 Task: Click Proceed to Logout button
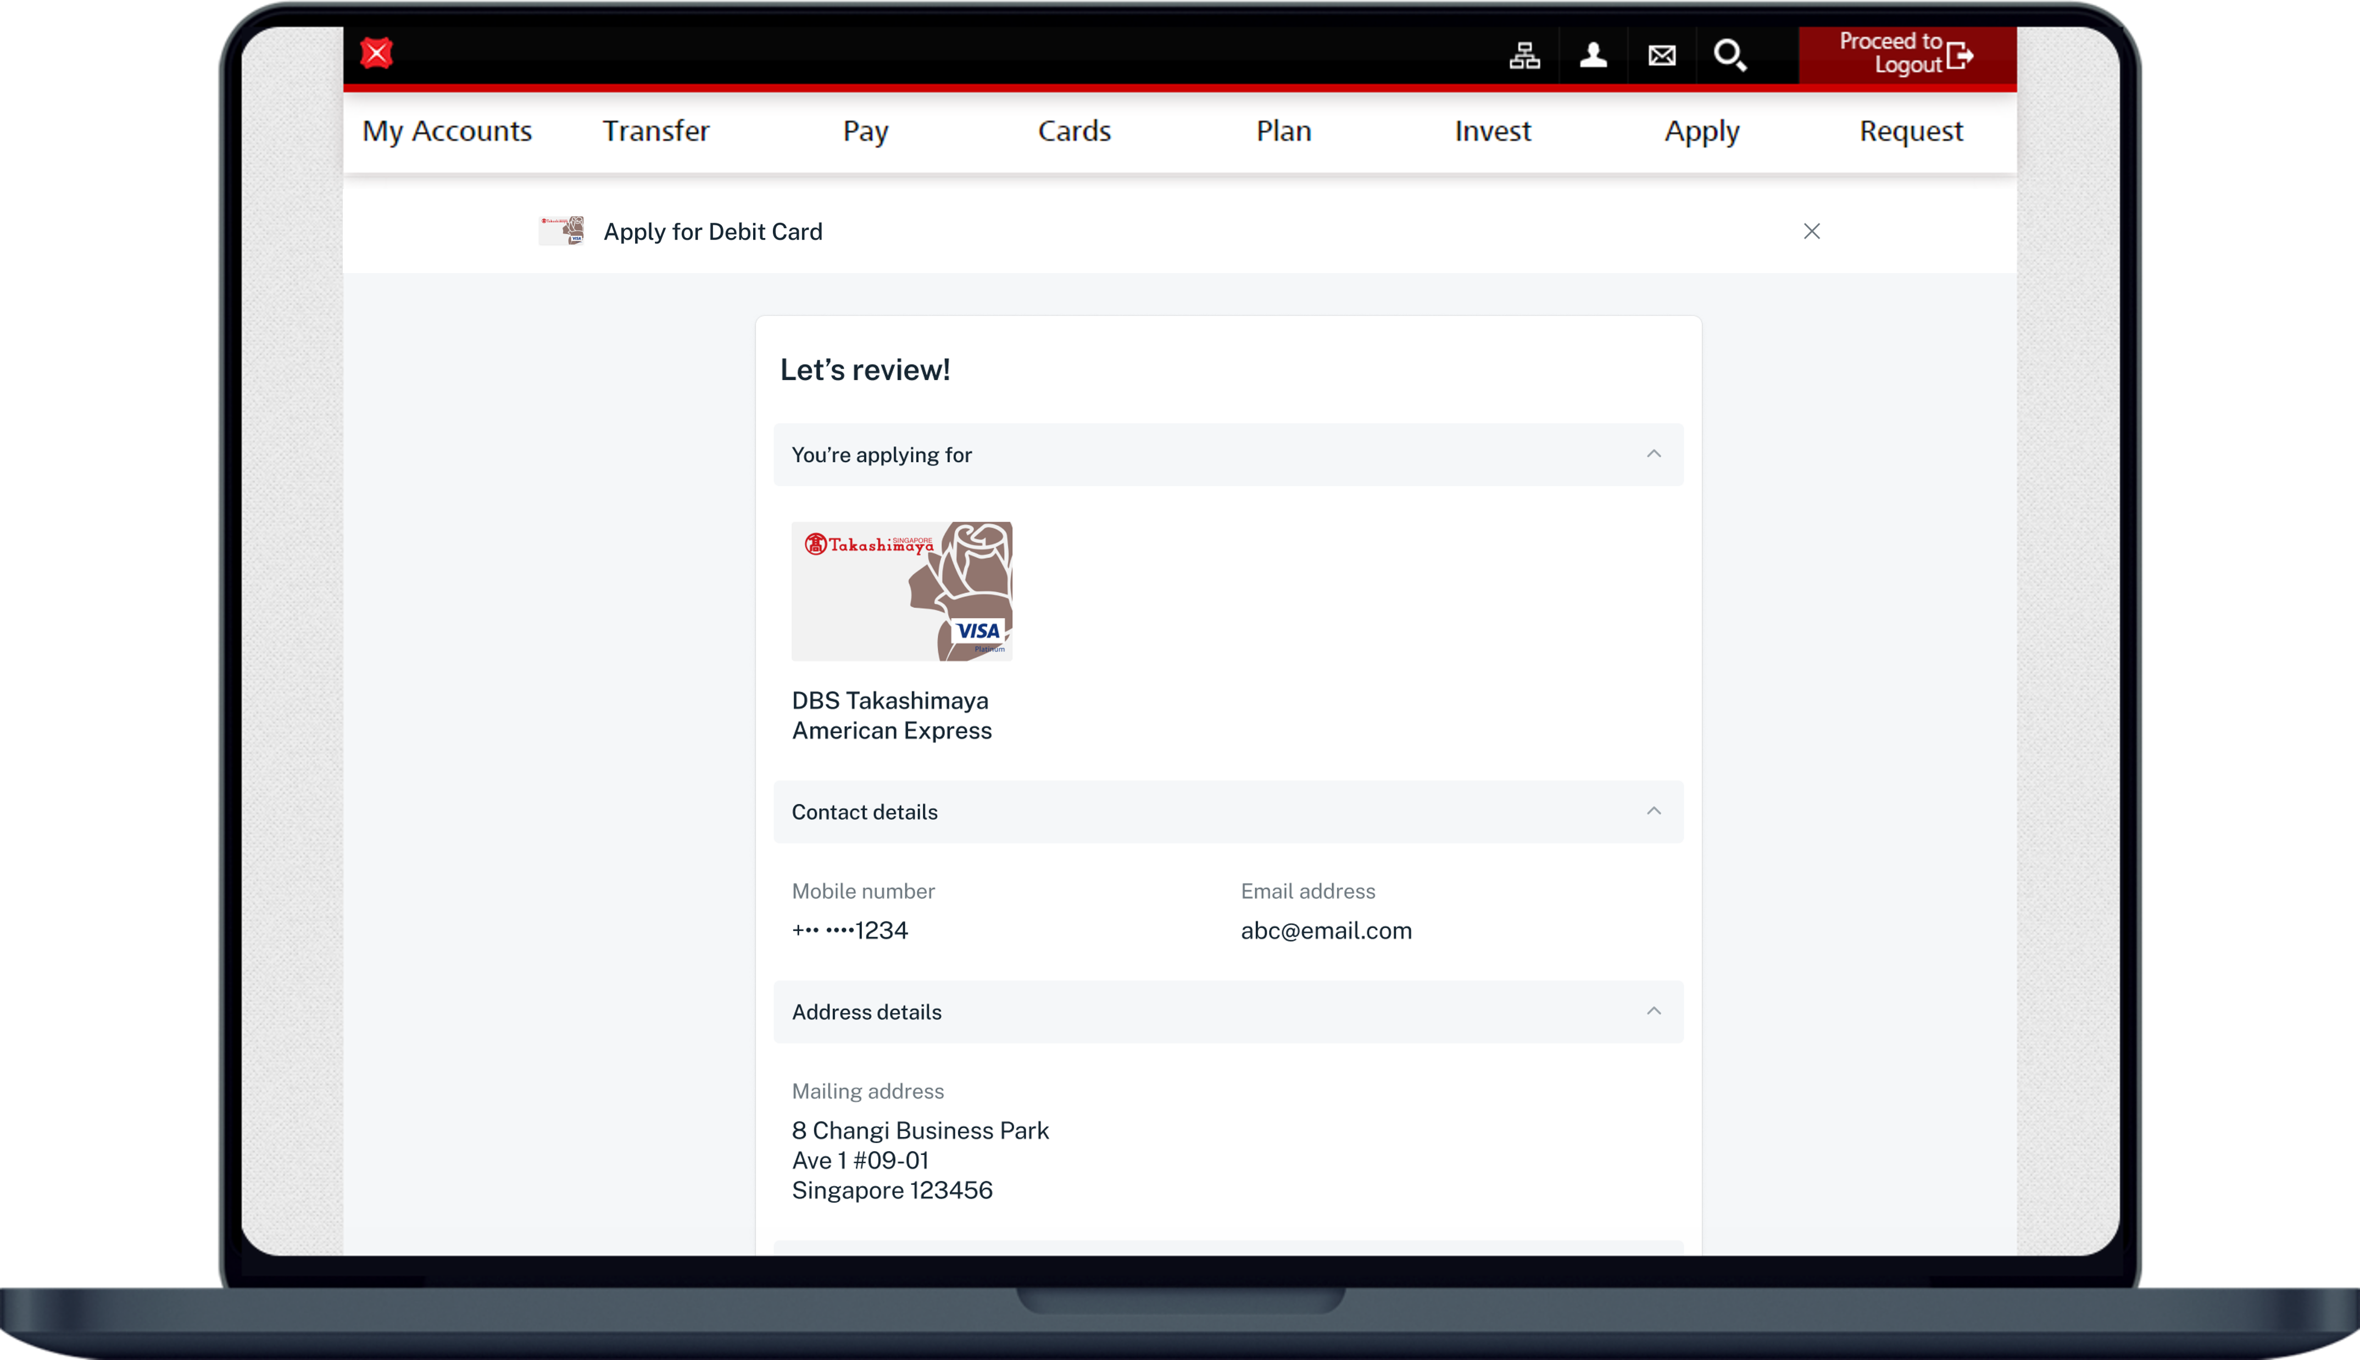pos(1906,54)
